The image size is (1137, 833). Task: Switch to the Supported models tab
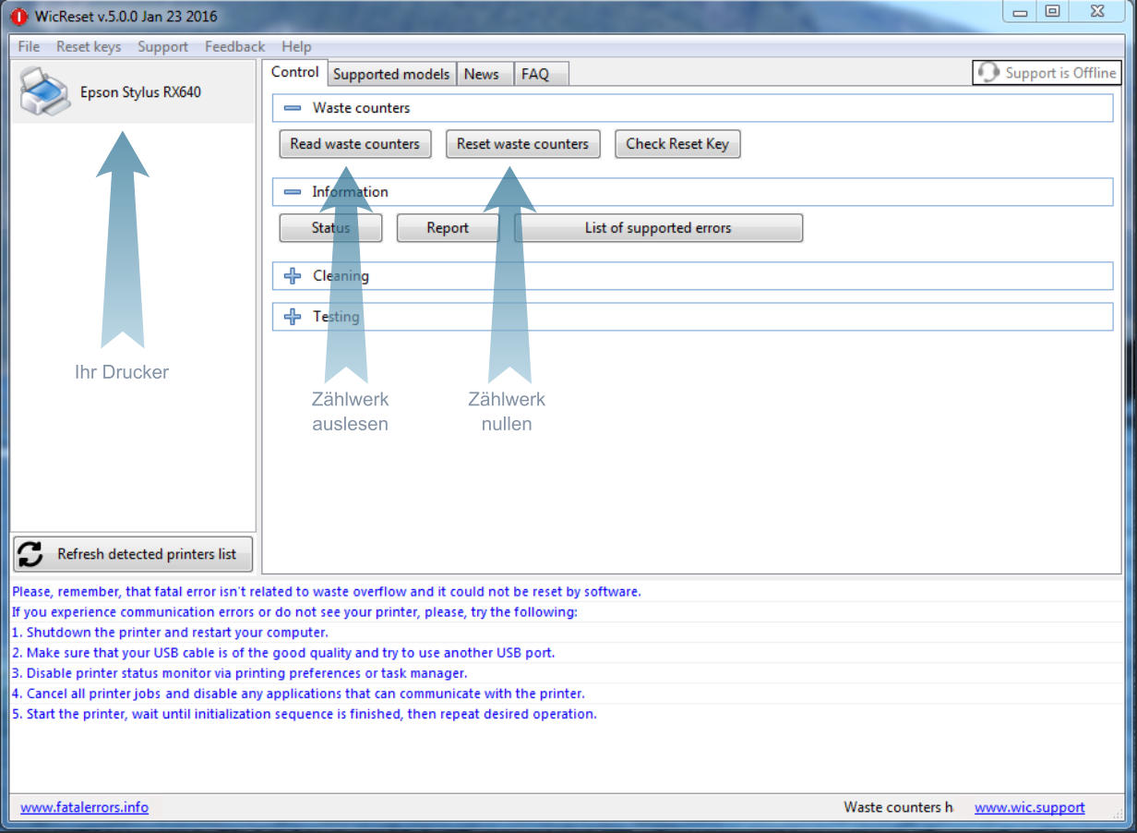click(x=391, y=74)
